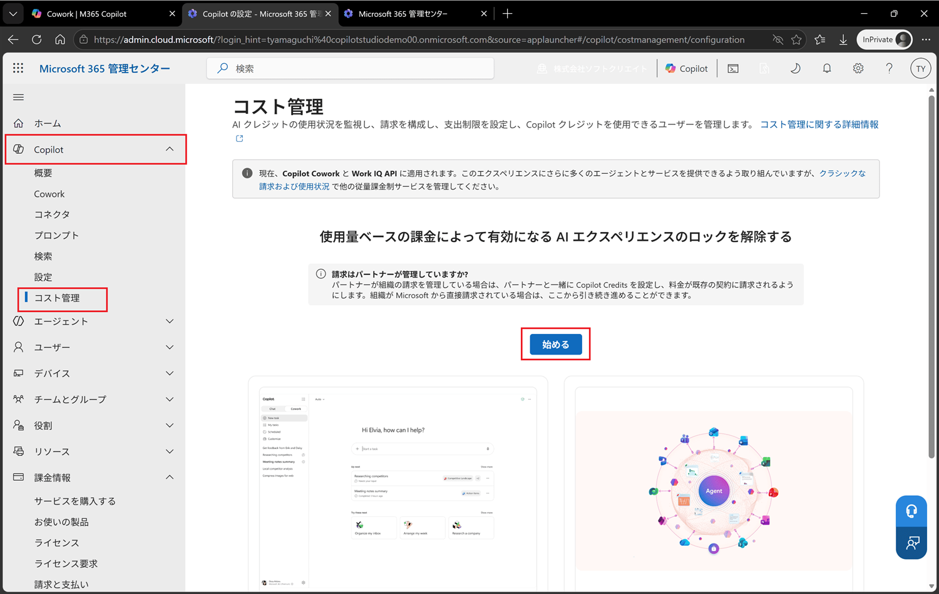Open Cowork under Copilot
Viewport: 939px width, 594px height.
click(49, 194)
